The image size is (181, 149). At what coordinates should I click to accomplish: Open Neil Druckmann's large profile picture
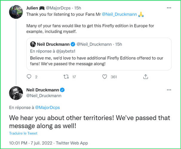click(16, 93)
